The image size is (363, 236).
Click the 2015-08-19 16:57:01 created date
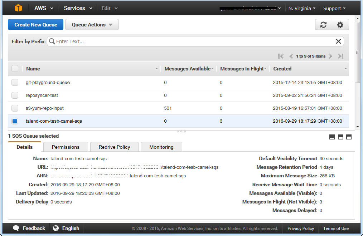307,108
